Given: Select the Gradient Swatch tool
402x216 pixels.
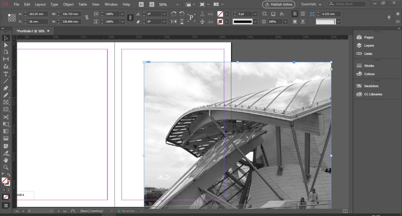Looking at the screenshot, I should (5, 131).
